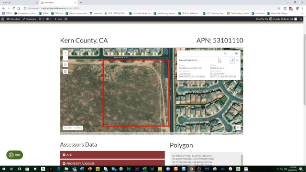Bookmark this page with star icon
The height and width of the screenshot is (172, 306).
tap(279, 8)
